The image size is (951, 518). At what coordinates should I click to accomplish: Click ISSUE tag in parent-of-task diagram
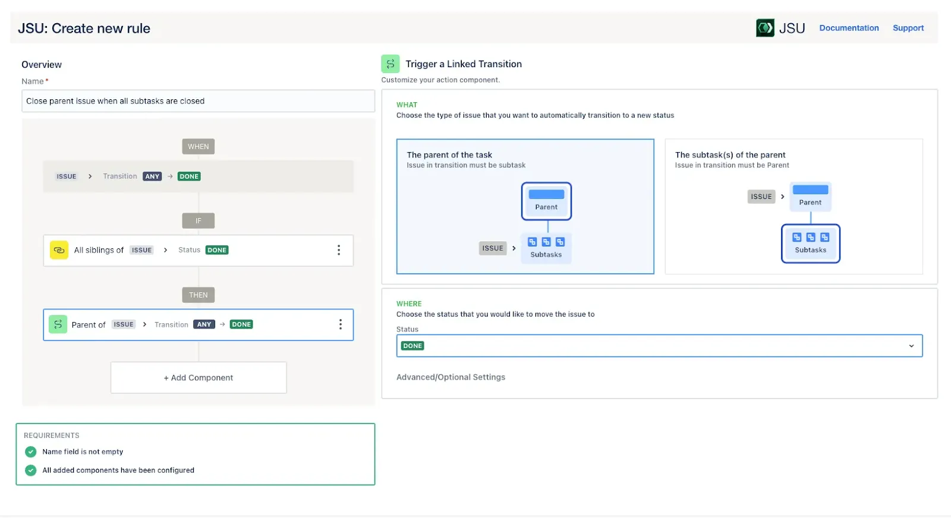tap(493, 248)
